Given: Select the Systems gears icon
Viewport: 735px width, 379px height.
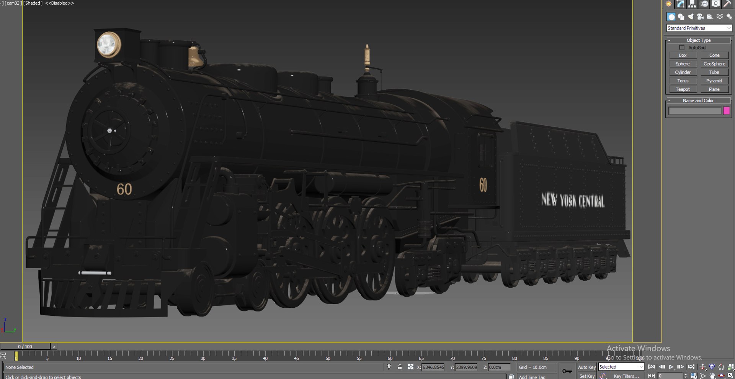Looking at the screenshot, I should [730, 17].
